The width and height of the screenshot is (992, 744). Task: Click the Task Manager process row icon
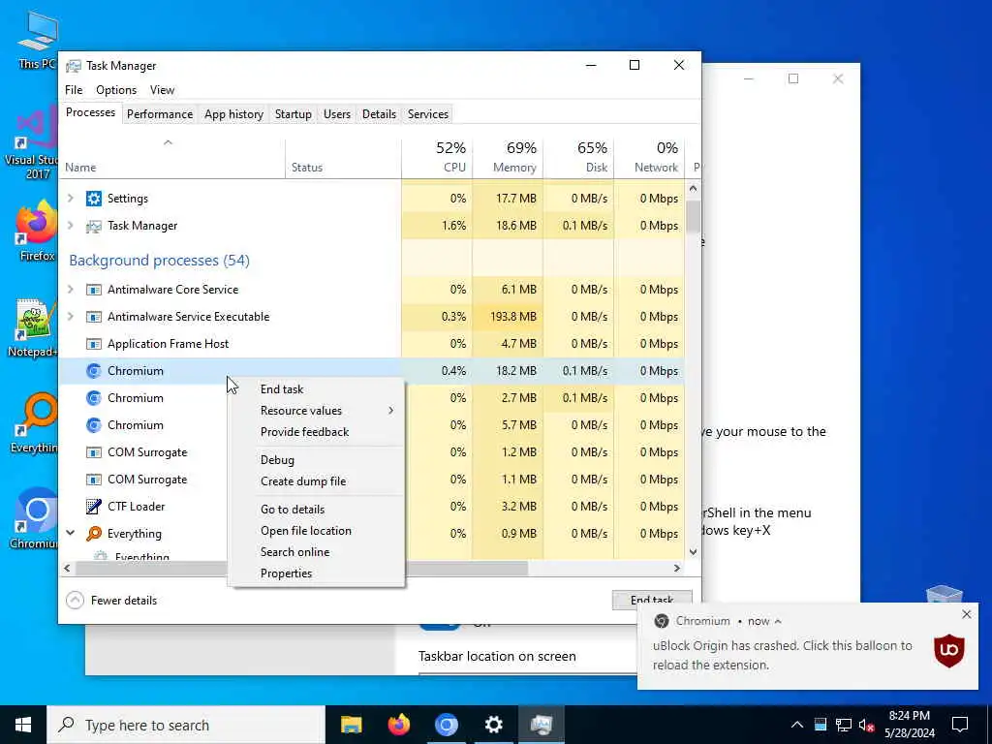[94, 226]
